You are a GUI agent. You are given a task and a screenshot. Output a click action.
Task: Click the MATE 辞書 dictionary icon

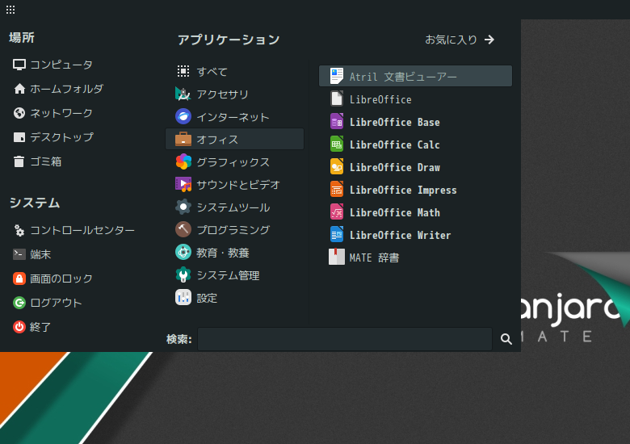coord(337,257)
